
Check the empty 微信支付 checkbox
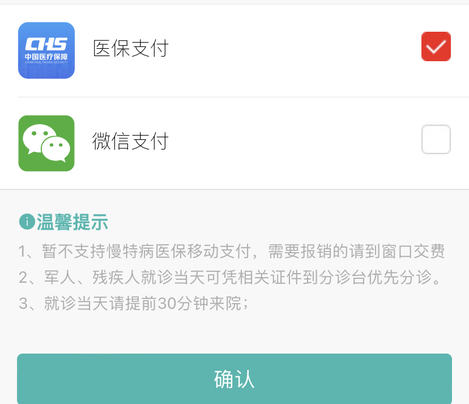[x=436, y=139]
